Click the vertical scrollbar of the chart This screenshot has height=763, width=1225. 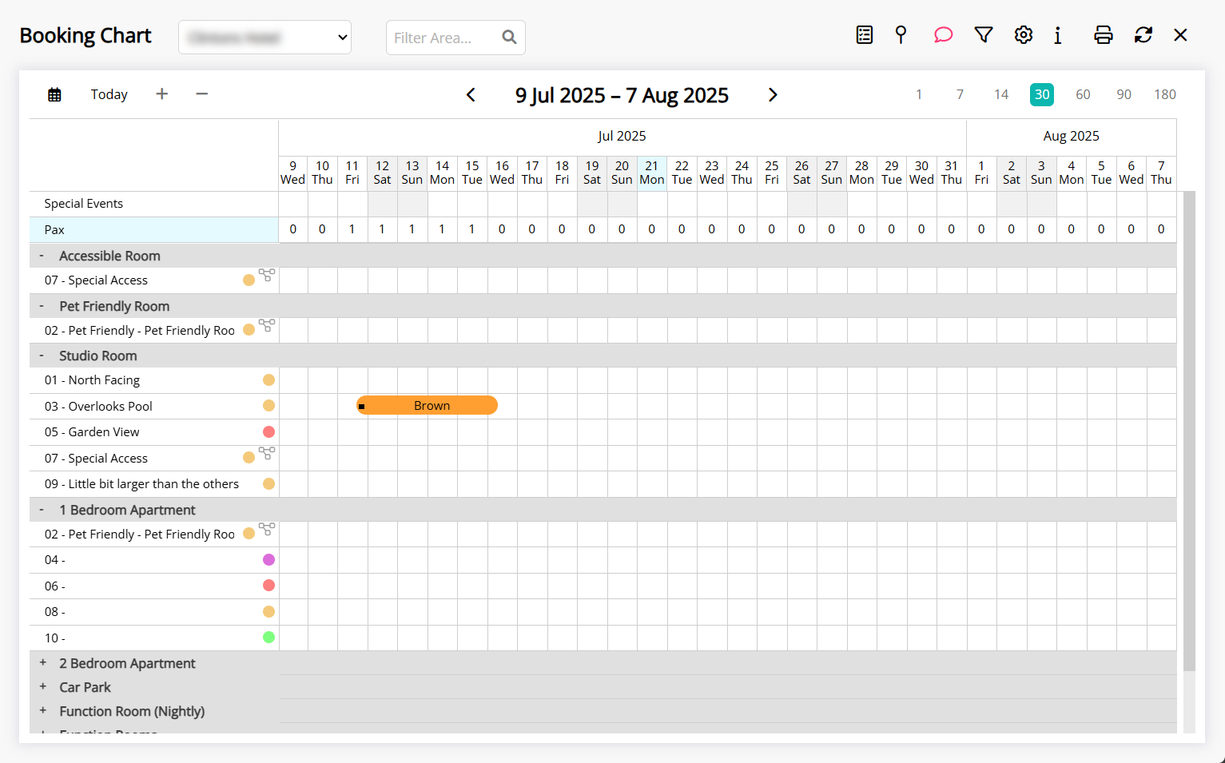[x=1189, y=431]
